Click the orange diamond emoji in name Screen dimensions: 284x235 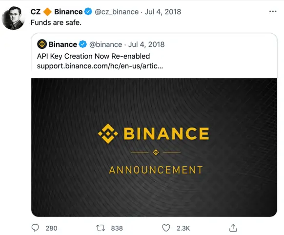click(x=47, y=12)
